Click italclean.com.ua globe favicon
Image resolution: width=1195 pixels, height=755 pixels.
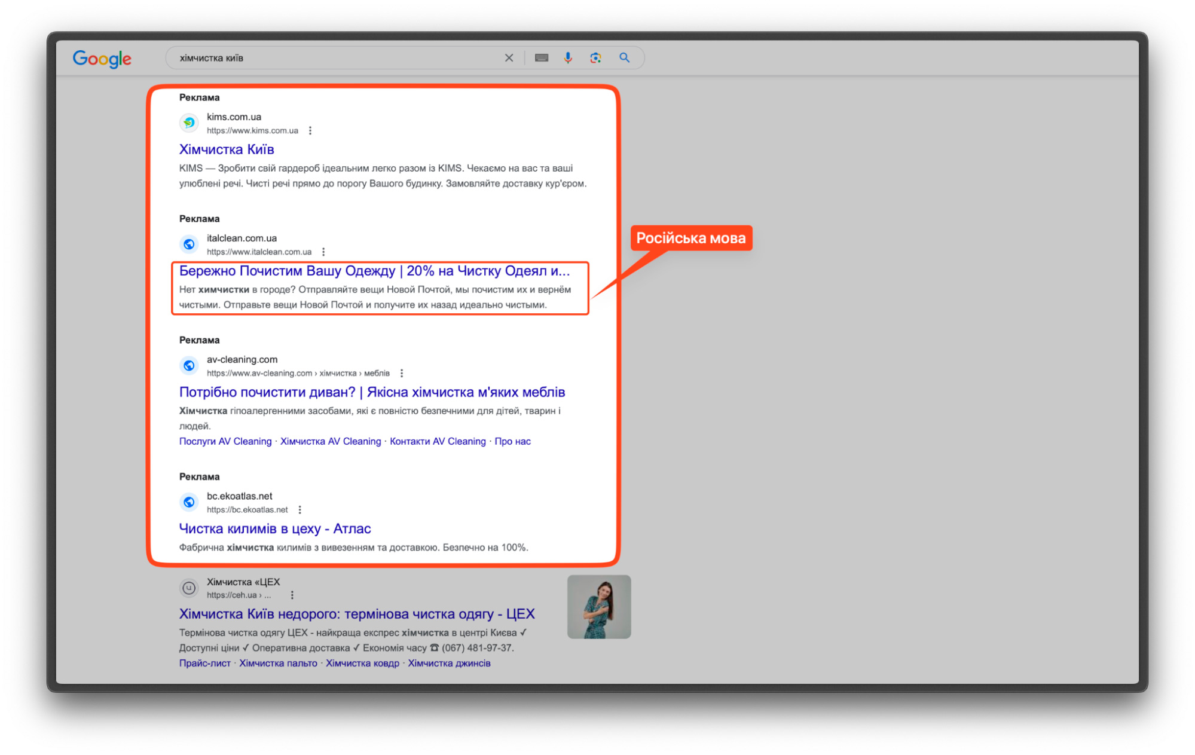point(189,244)
